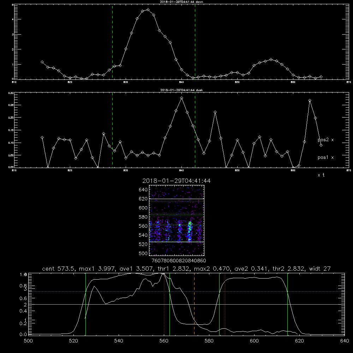
Task: Click the 'x t' label
Action: pyautogui.click(x=321, y=175)
